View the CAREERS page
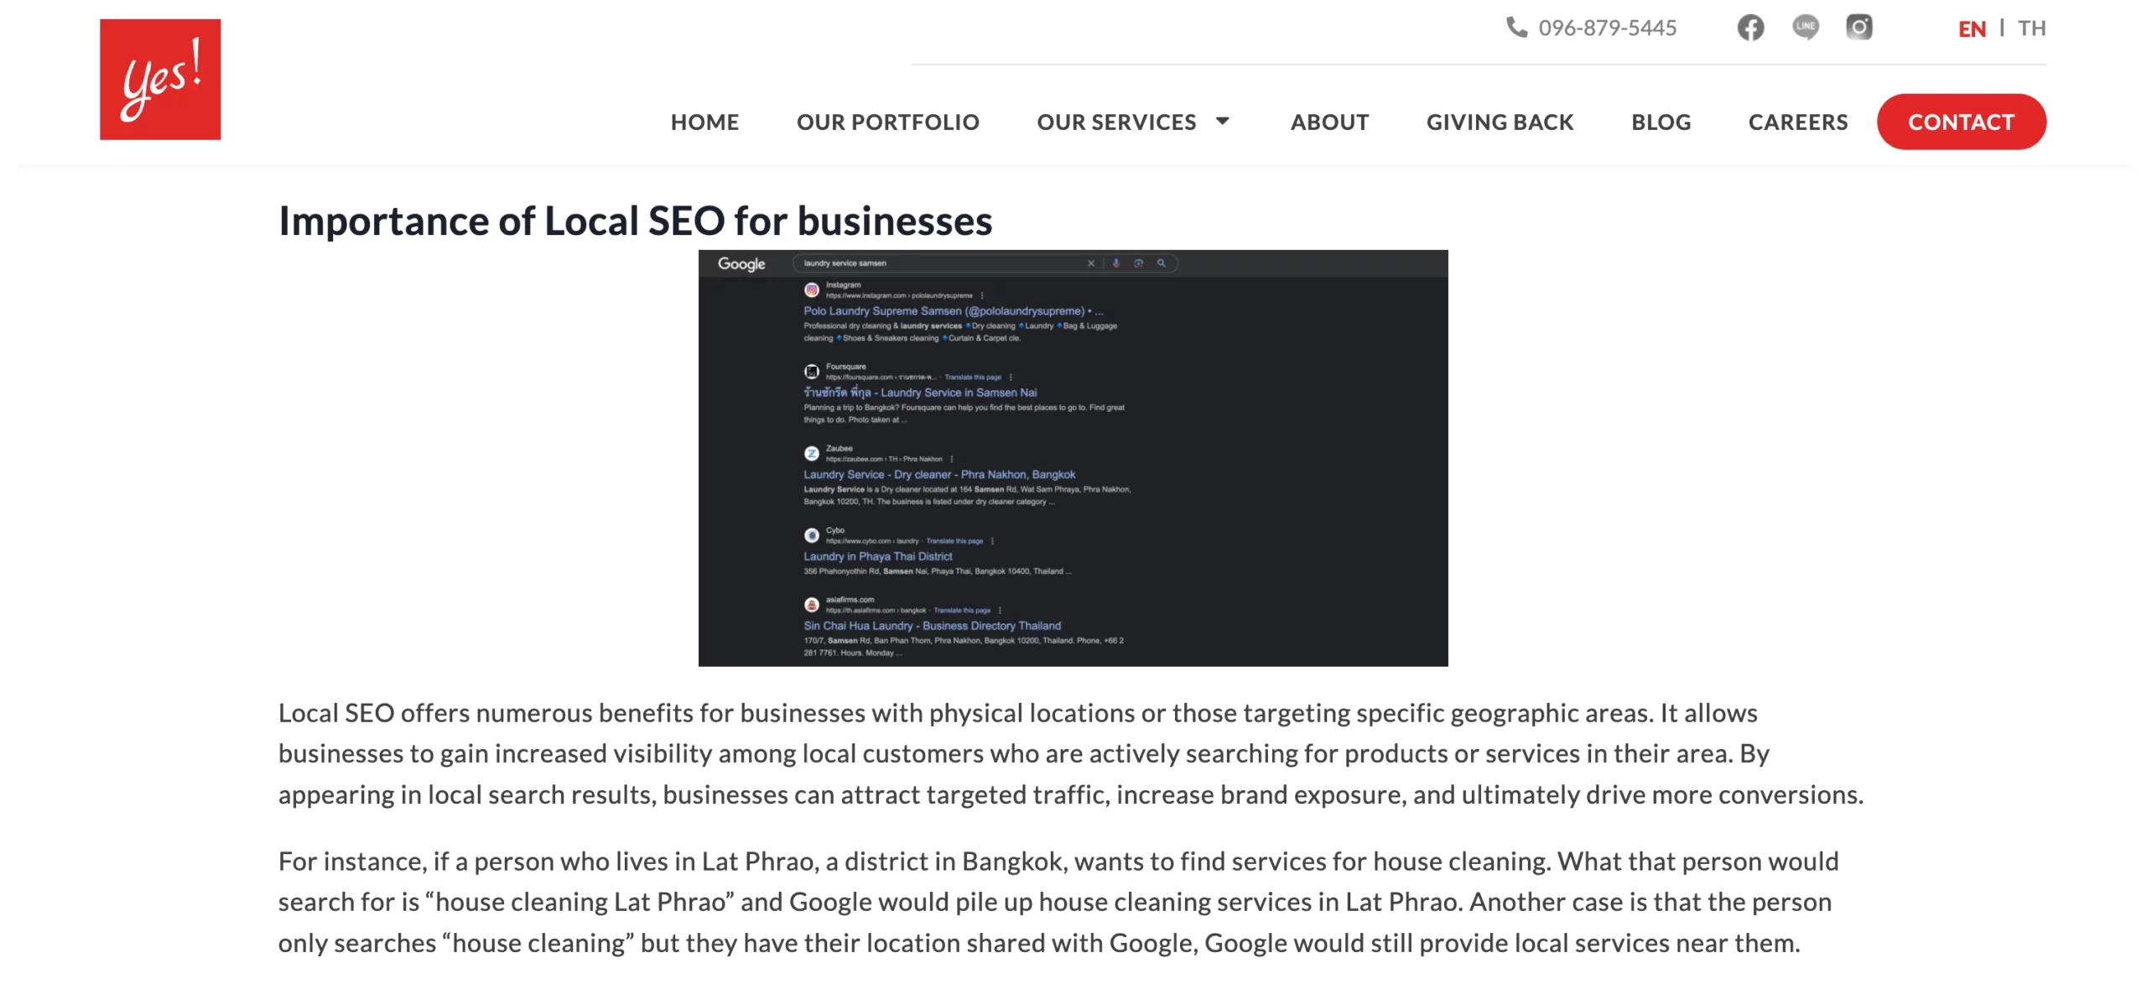 (x=1797, y=122)
